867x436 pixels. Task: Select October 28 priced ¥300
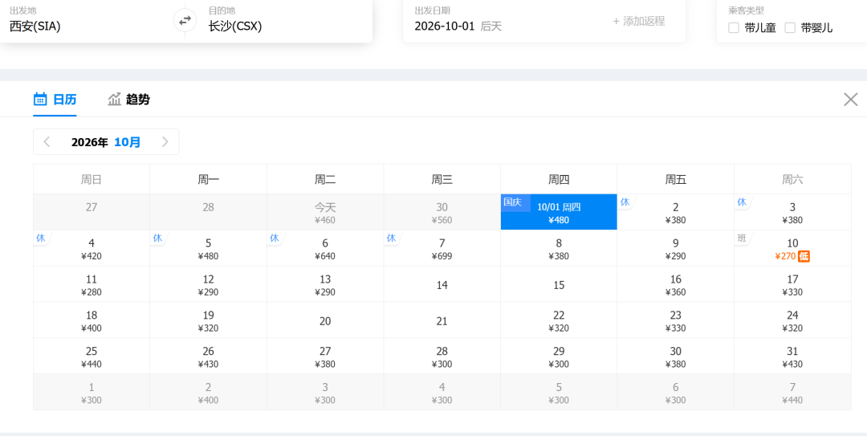click(442, 357)
